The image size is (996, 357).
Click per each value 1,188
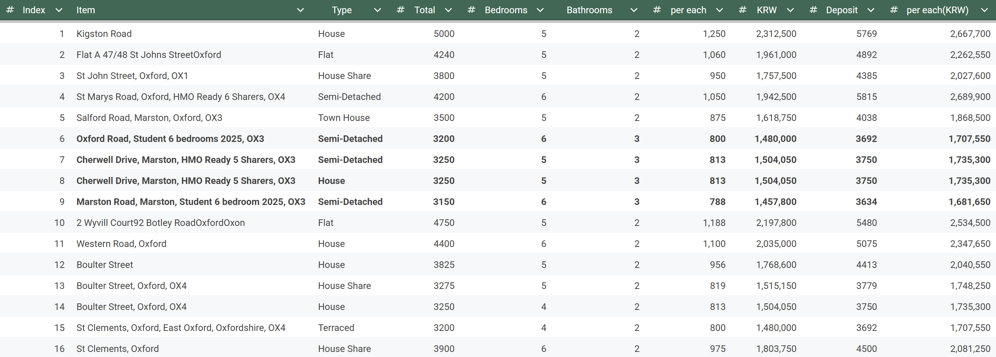click(x=714, y=223)
